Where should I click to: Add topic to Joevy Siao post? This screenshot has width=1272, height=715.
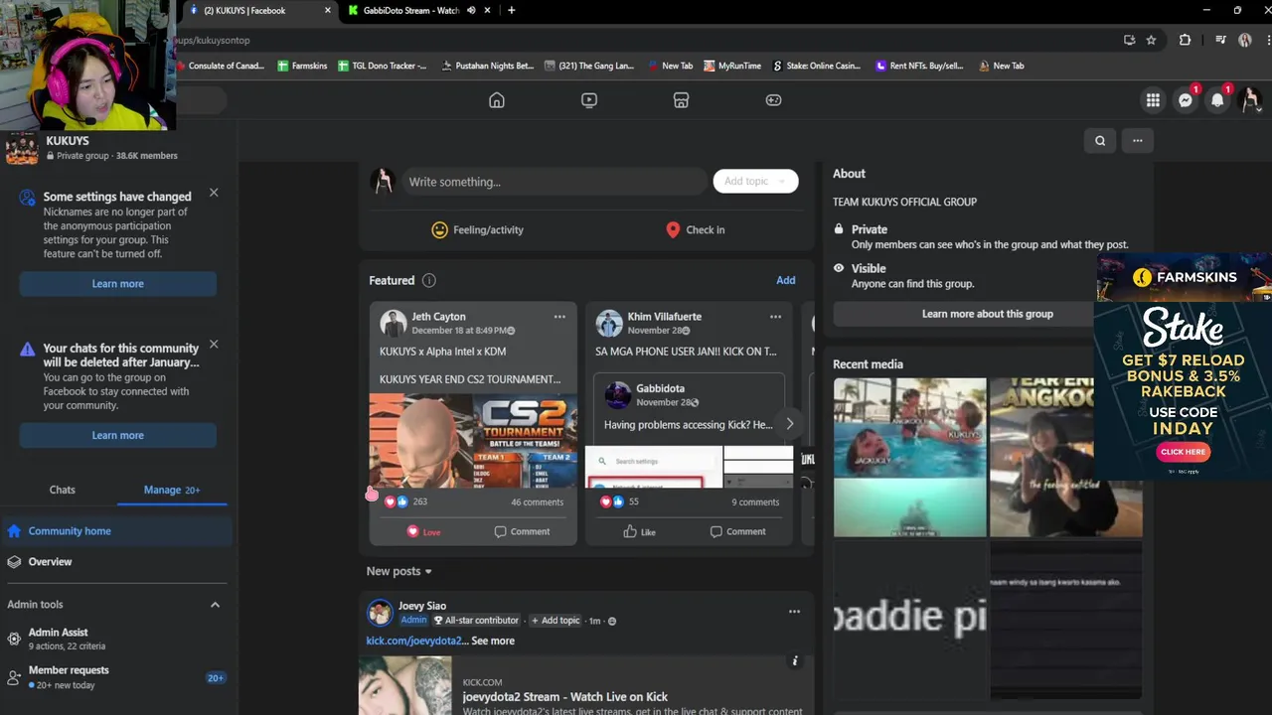pyautogui.click(x=556, y=621)
